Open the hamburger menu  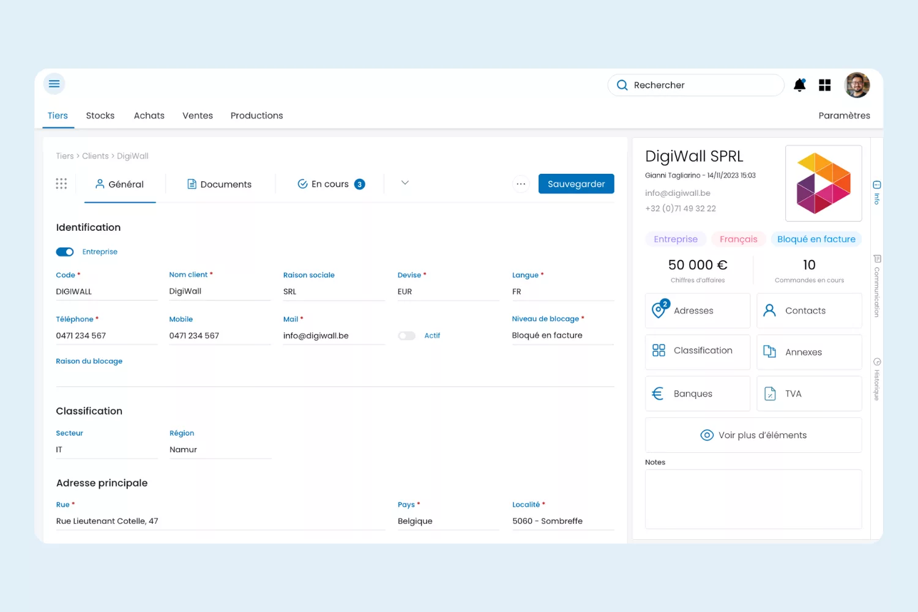54,84
